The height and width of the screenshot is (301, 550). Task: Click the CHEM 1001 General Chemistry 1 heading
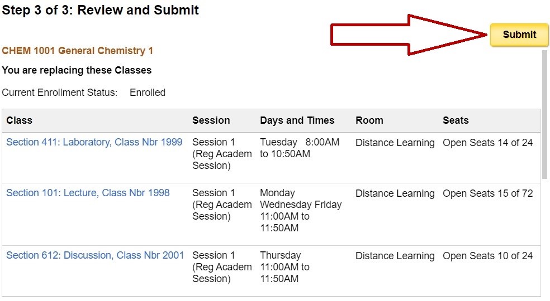77,51
